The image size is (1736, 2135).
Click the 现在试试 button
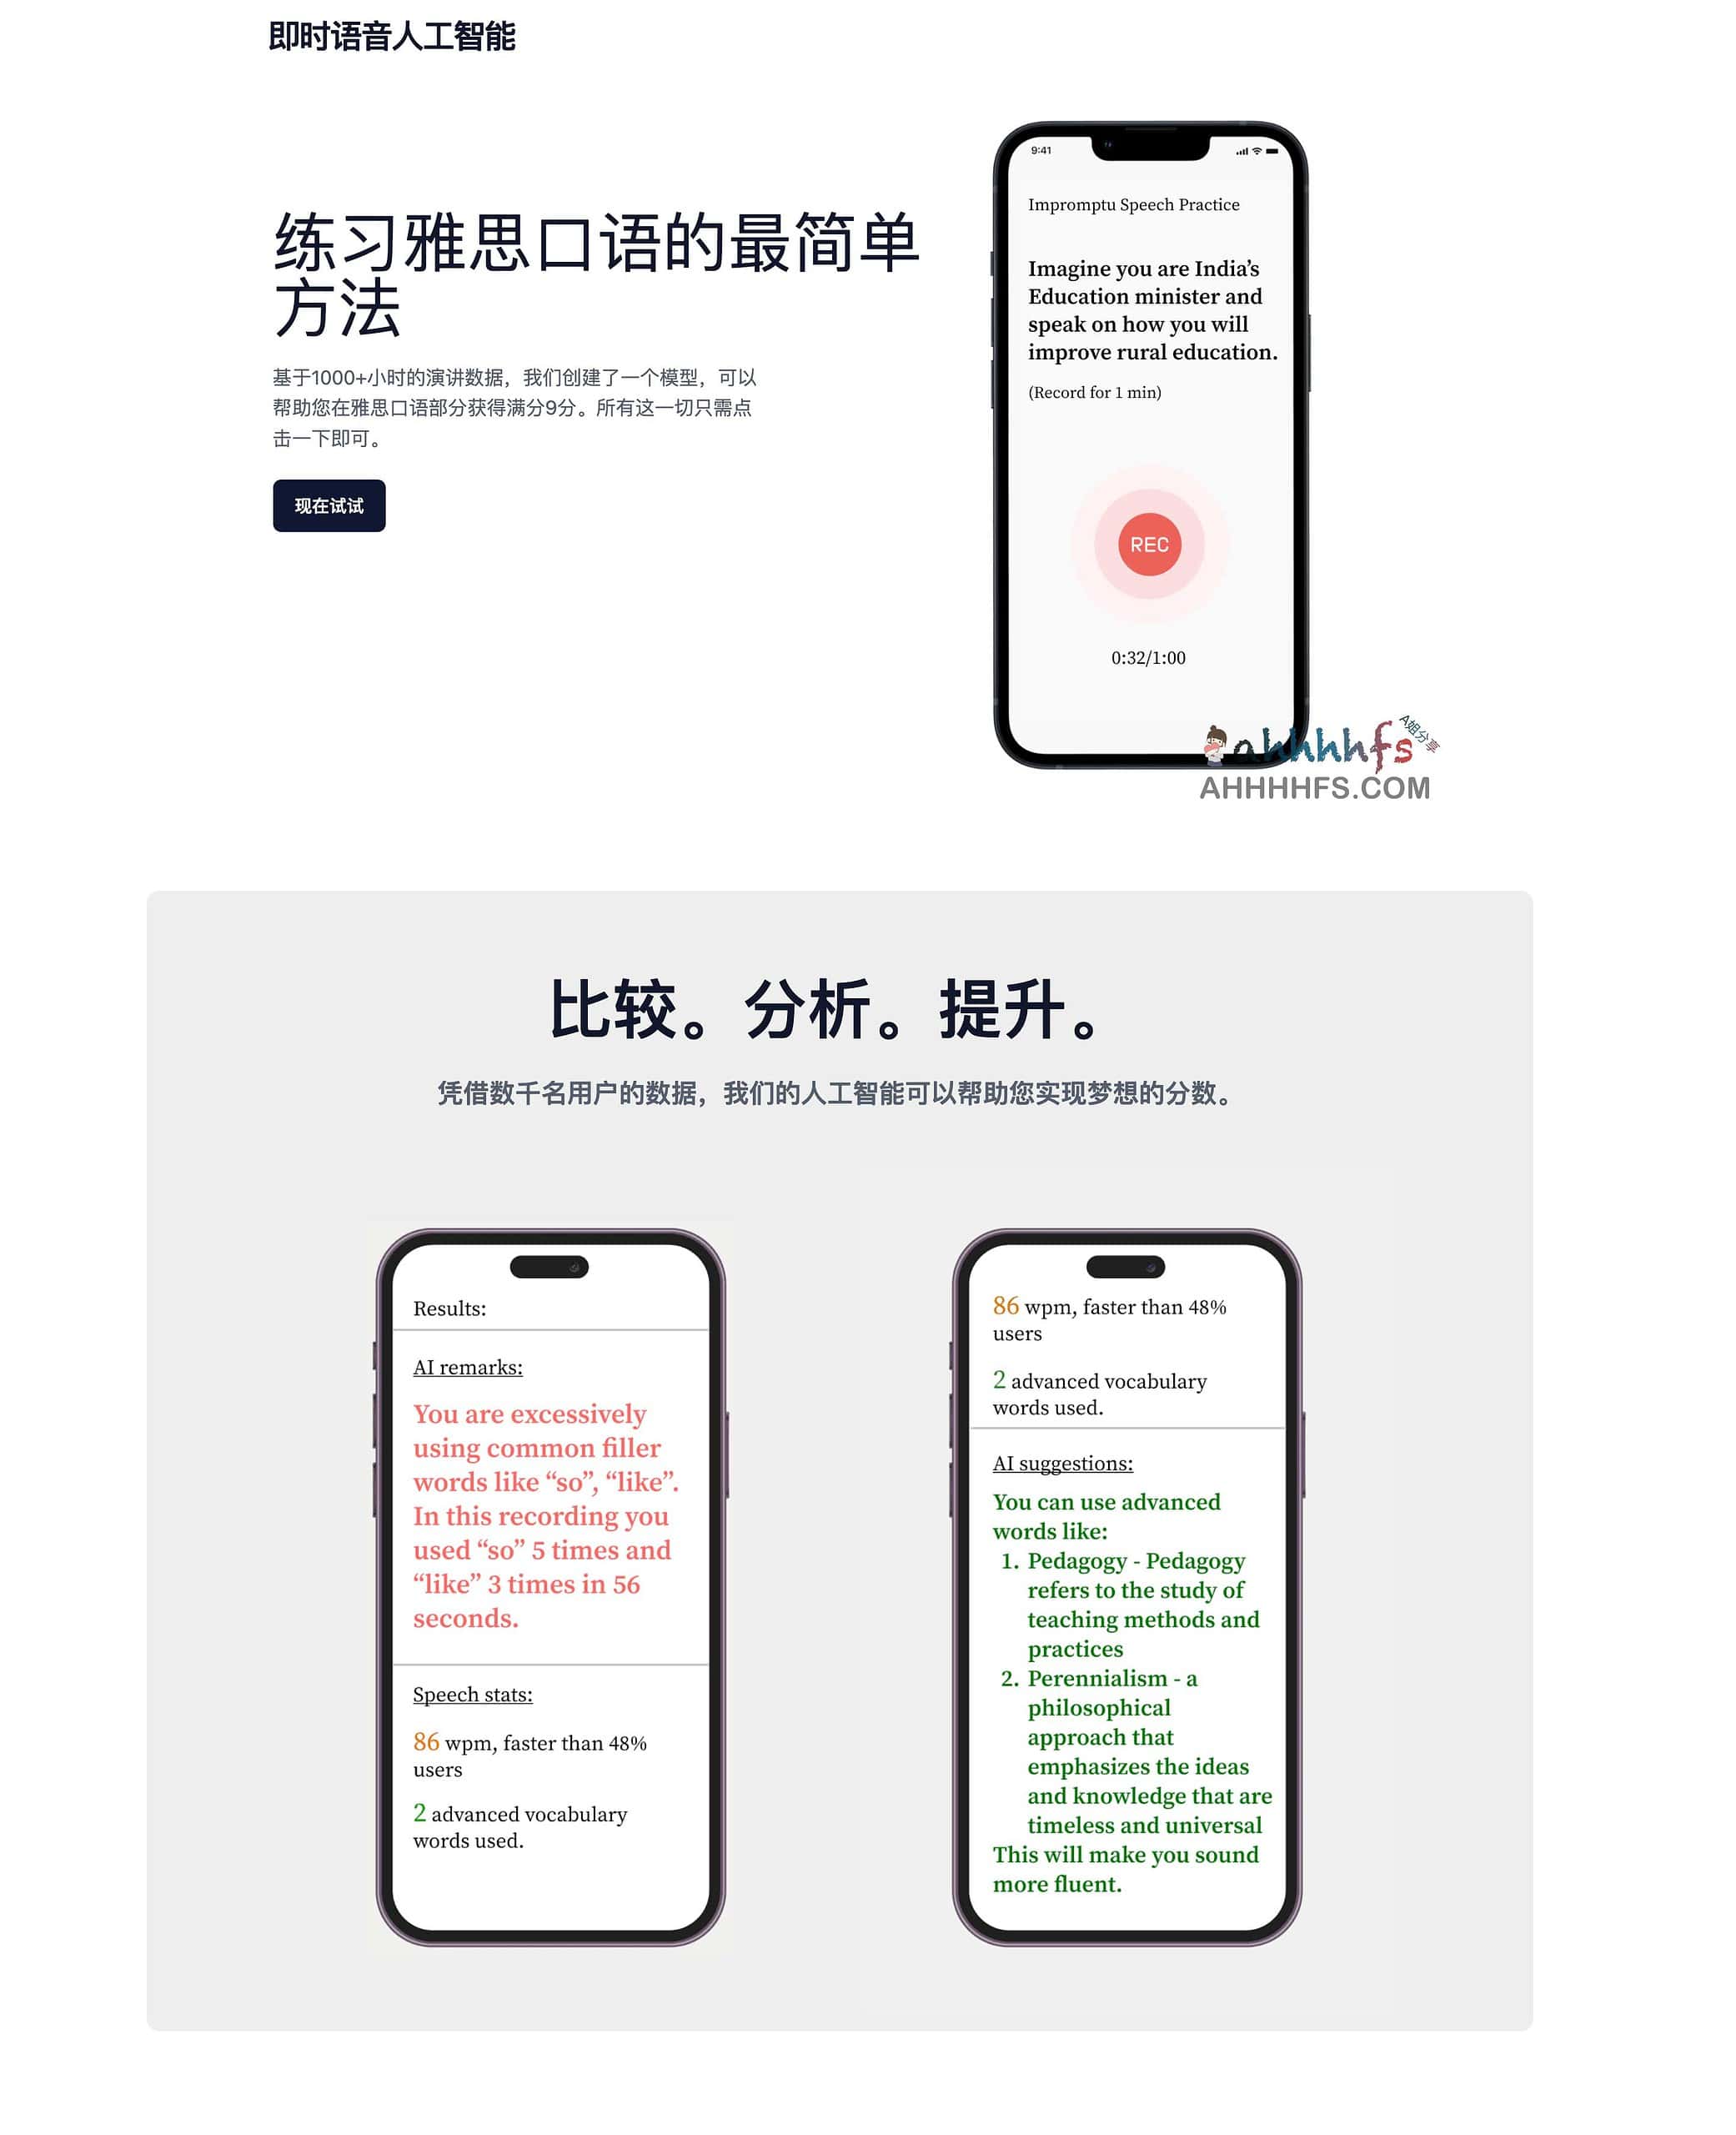[x=329, y=505]
